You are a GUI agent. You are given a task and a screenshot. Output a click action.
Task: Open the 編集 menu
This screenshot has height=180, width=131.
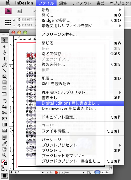click(x=63, y=3)
